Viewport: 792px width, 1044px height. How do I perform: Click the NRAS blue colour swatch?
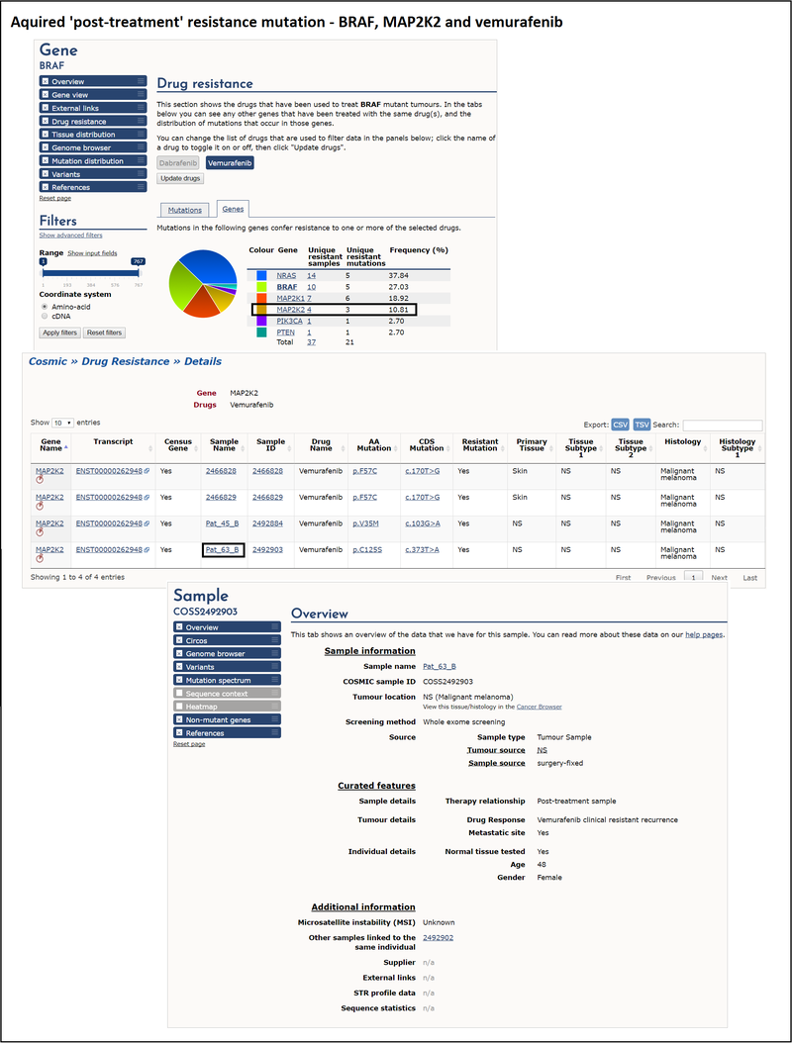click(261, 275)
